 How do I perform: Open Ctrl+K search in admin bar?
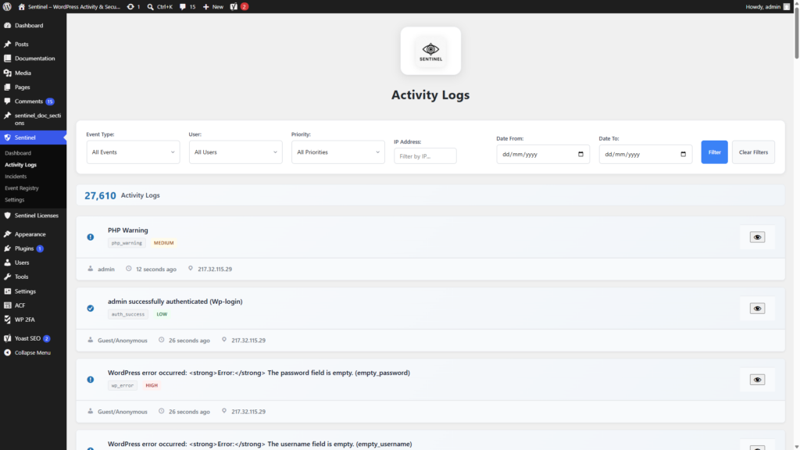tap(159, 6)
